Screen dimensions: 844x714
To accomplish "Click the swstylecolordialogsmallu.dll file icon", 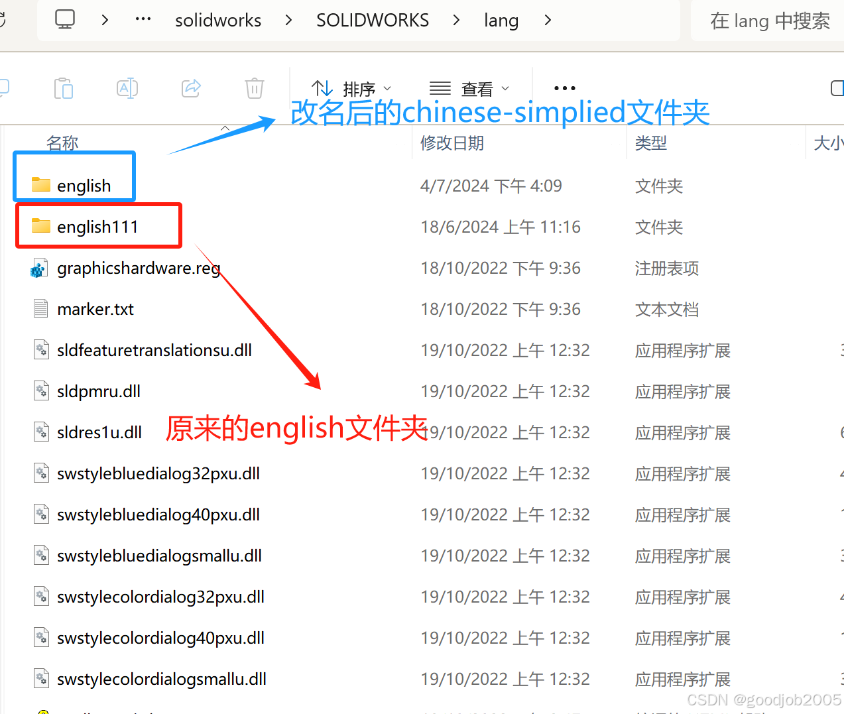I will pyautogui.click(x=41, y=679).
